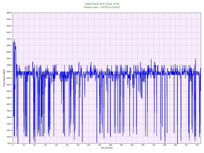Click the x-axis tick label 96
204x153 pixels.
pyautogui.click(x=45, y=145)
